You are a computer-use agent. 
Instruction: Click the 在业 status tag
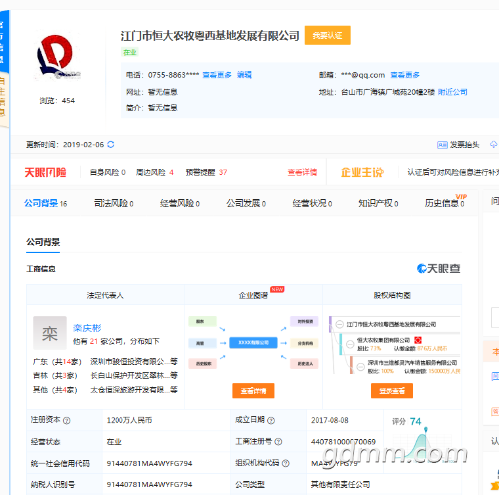(129, 52)
